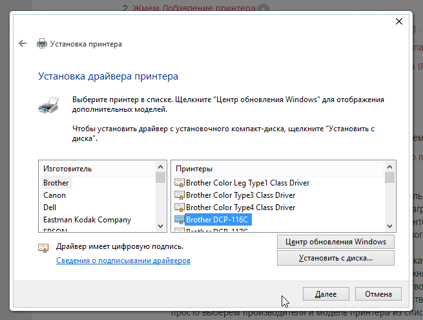Click the certificate icon next to Brother Color Leg Type1
423x320 pixels.
pyautogui.click(x=180, y=183)
